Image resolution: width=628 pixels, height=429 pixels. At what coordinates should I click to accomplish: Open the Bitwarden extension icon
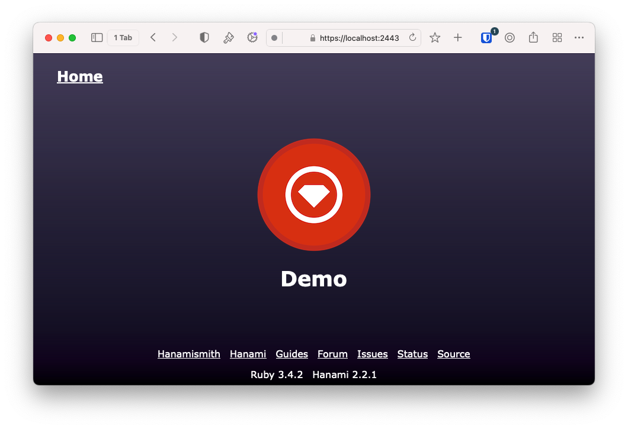(x=486, y=38)
